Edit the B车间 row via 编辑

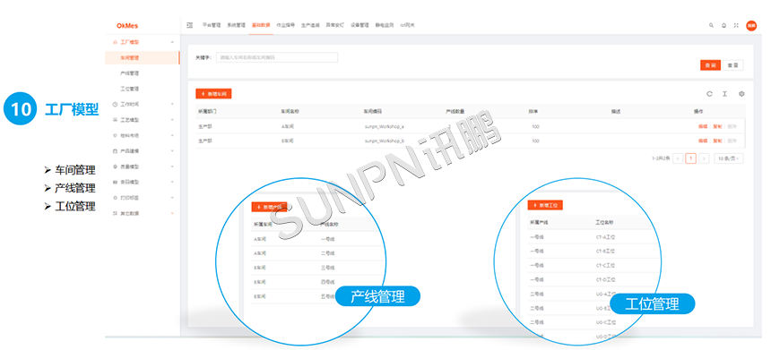point(703,141)
